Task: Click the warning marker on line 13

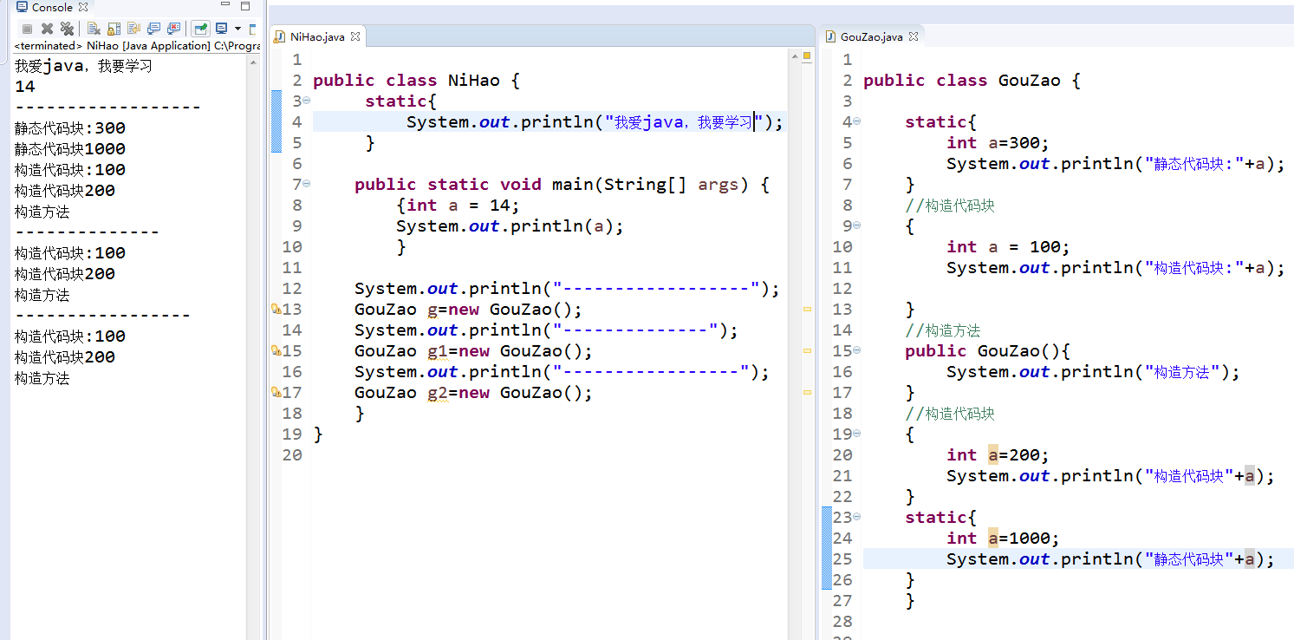Action: [x=276, y=309]
